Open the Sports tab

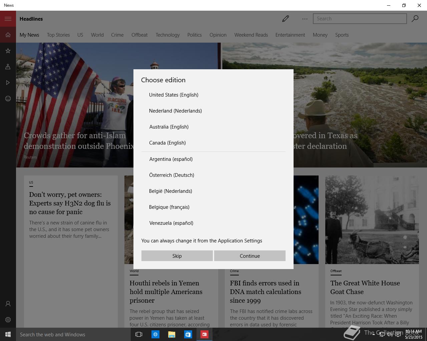click(x=342, y=35)
